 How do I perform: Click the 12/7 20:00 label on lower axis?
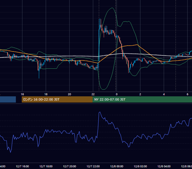69,166
